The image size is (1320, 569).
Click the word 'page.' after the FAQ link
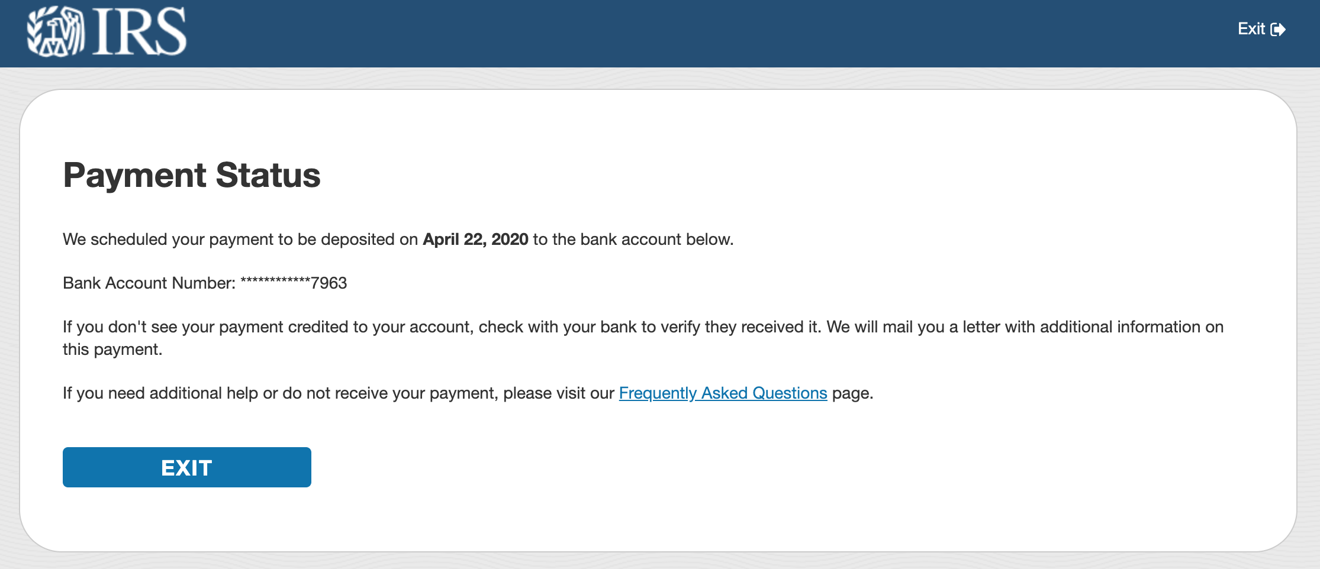pyautogui.click(x=852, y=393)
